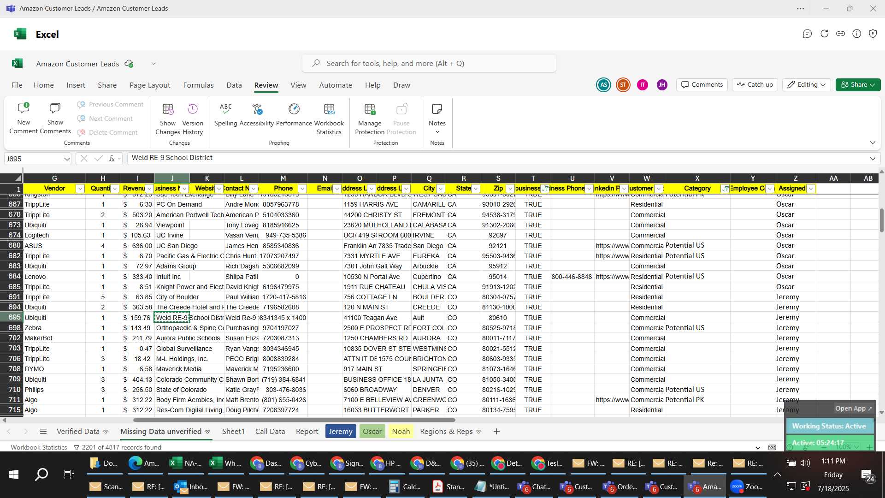Click the AS collaborator avatar
This screenshot has width=885, height=498.
tap(603, 85)
